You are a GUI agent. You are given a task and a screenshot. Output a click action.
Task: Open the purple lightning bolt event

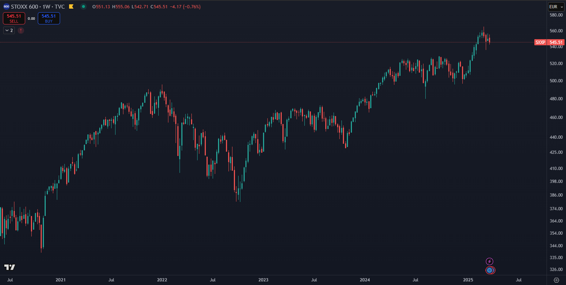coord(489,261)
